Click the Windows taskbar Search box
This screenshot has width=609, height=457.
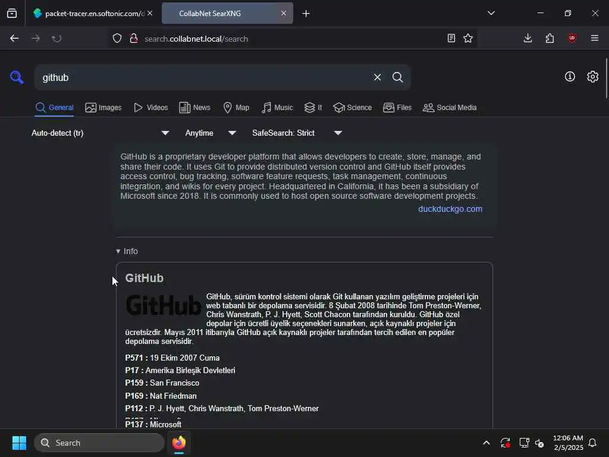coord(99,443)
